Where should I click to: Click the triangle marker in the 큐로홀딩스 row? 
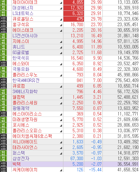61,20
